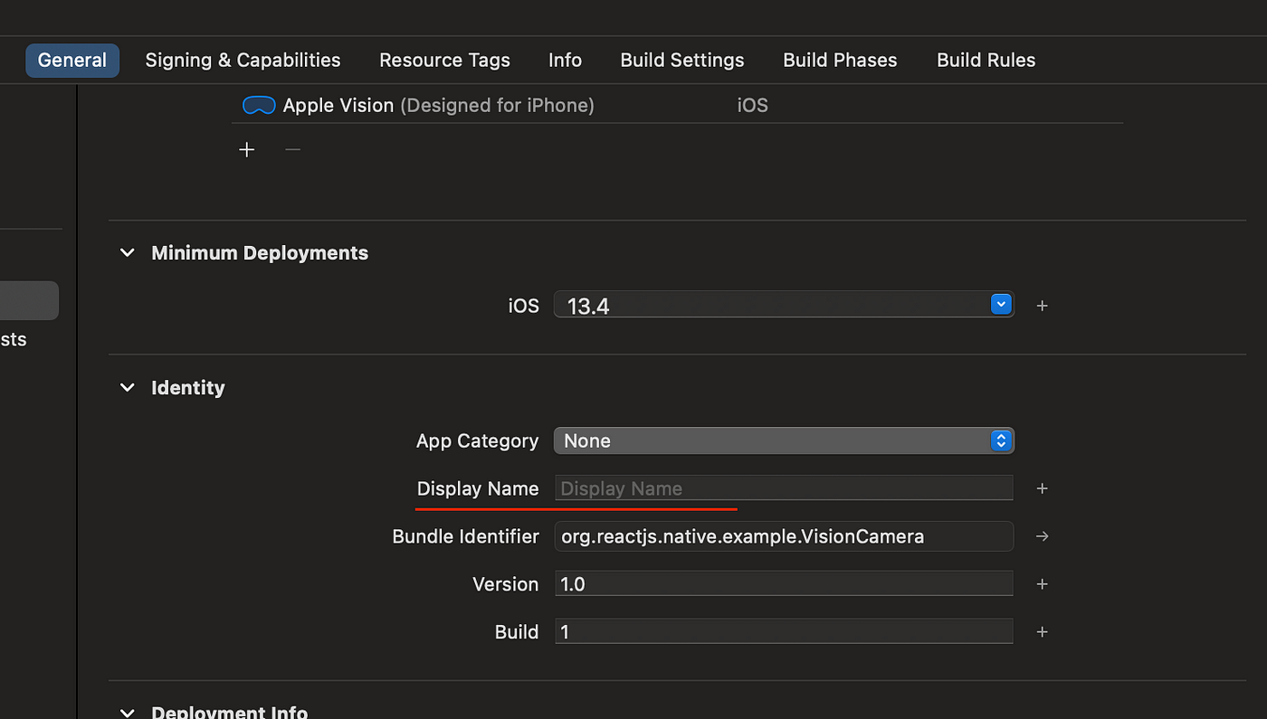Click the plus icon beside Build
1267x719 pixels.
coord(1042,632)
